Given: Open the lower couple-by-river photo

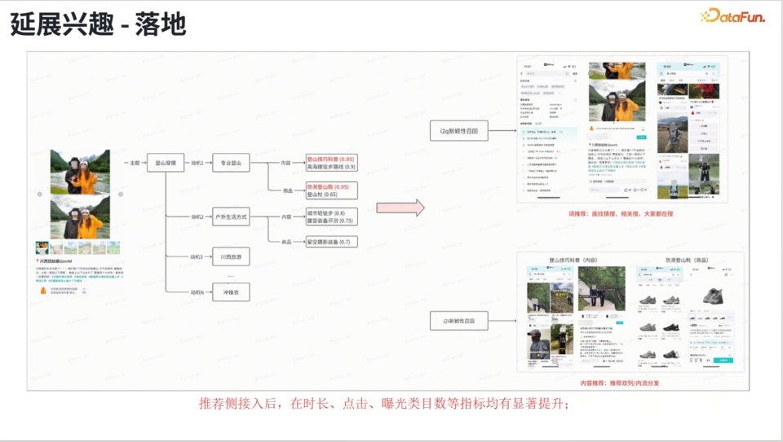Looking at the screenshot, I should click(80, 217).
